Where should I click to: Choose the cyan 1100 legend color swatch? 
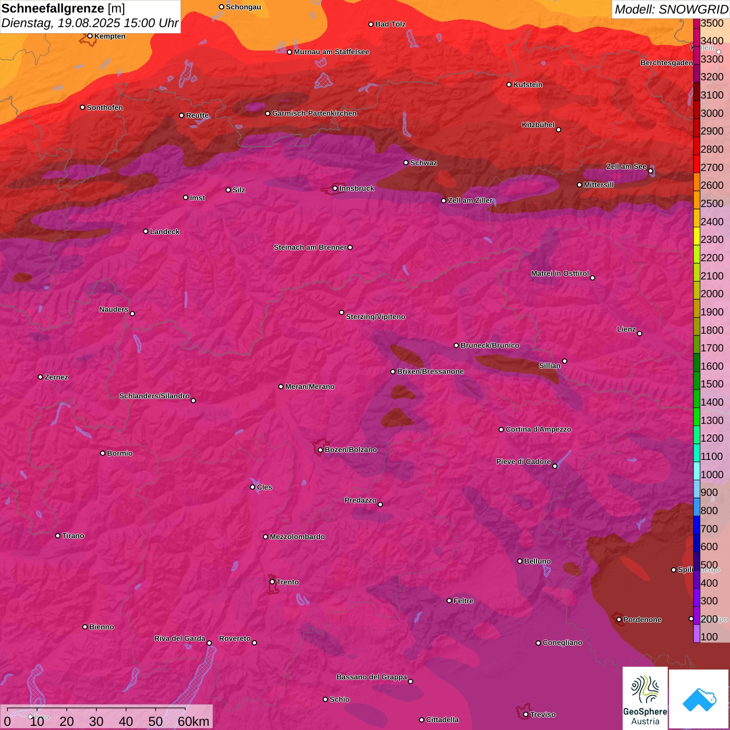pyautogui.click(x=697, y=453)
